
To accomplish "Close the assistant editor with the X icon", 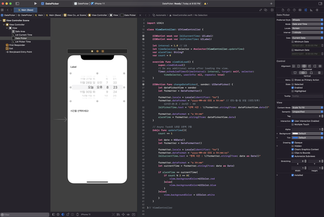I will tap(140, 15).
